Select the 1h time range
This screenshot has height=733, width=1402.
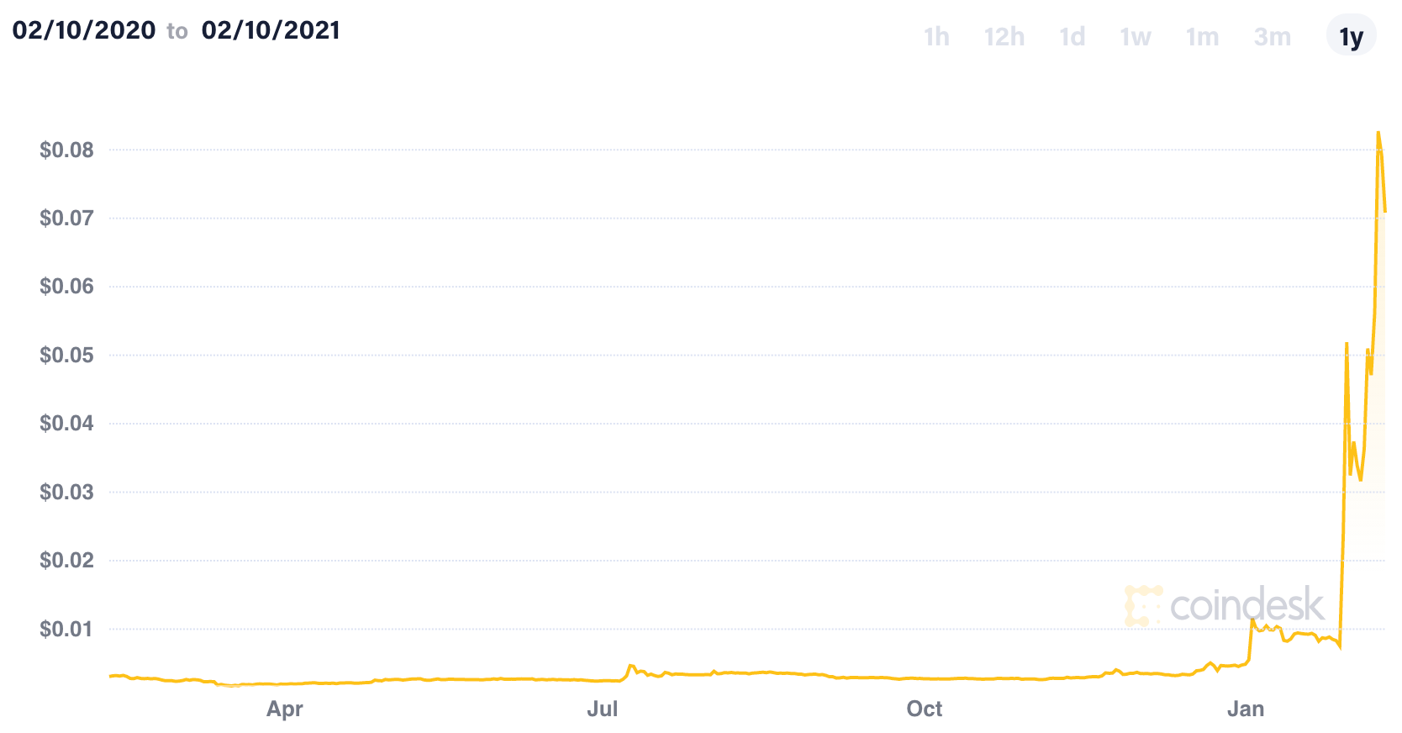pos(936,37)
